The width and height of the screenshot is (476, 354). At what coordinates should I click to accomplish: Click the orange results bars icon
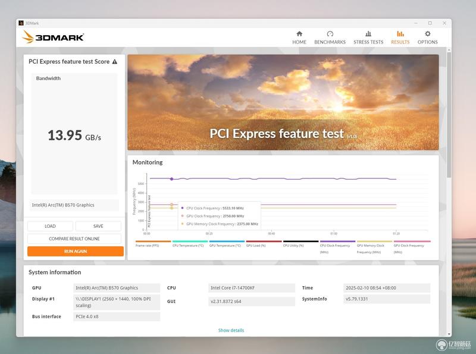(400, 34)
